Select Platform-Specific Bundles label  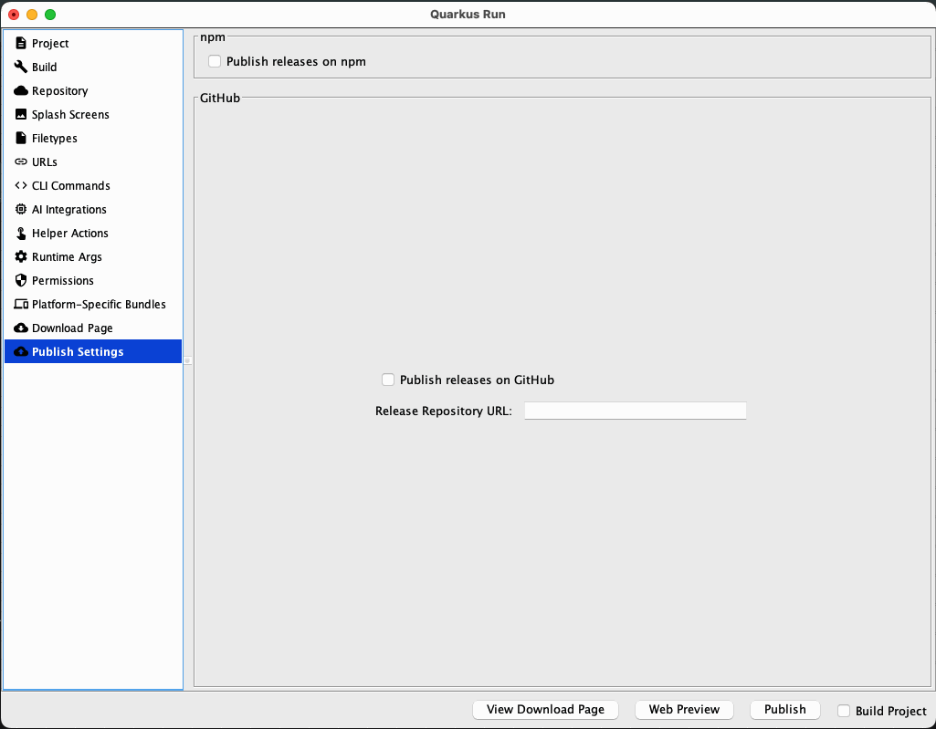(100, 304)
